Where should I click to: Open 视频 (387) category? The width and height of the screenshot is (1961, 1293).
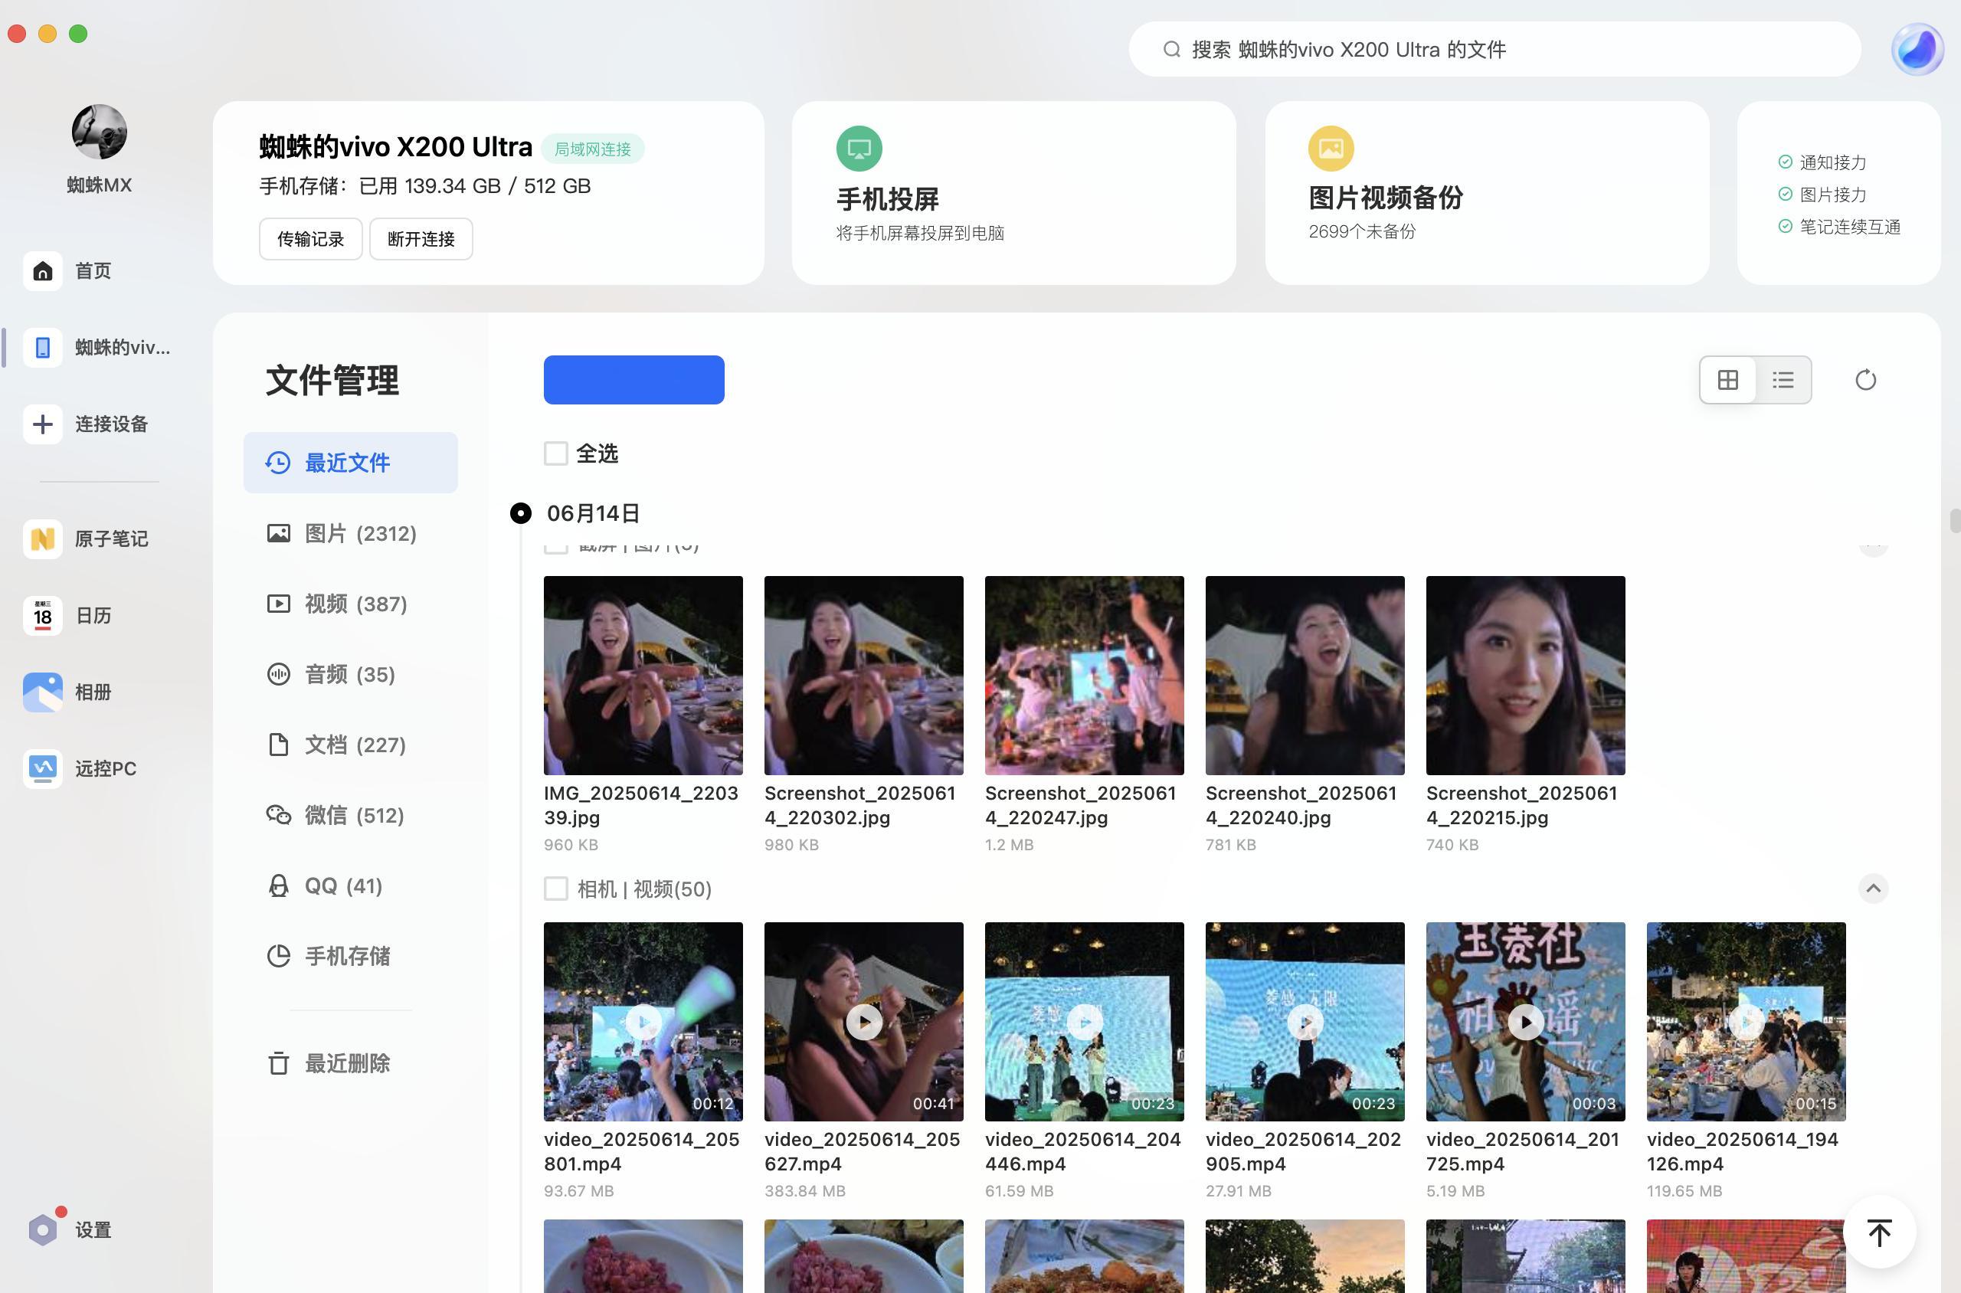(x=351, y=604)
